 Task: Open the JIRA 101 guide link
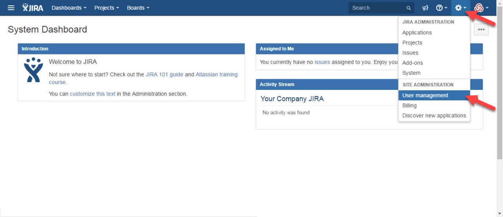pyautogui.click(x=164, y=74)
